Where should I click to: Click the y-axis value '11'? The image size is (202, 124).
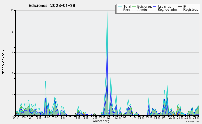coord(12,10)
